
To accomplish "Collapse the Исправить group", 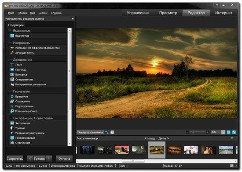I will [11, 43].
